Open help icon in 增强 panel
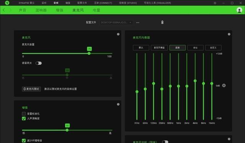 [x=118, y=104]
